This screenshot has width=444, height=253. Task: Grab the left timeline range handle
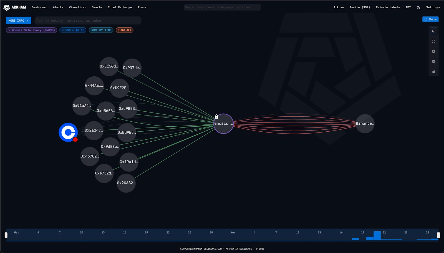click(x=6, y=235)
